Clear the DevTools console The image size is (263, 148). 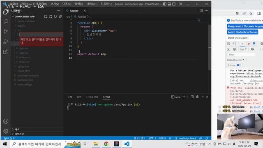[x=235, y=49]
